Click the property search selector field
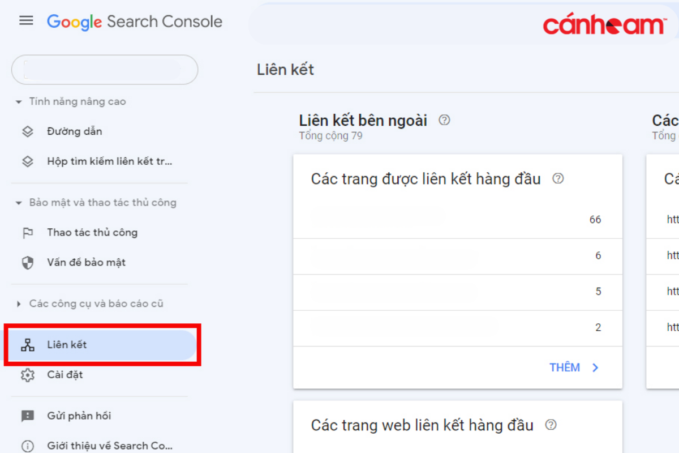The image size is (679, 453). 105,70
